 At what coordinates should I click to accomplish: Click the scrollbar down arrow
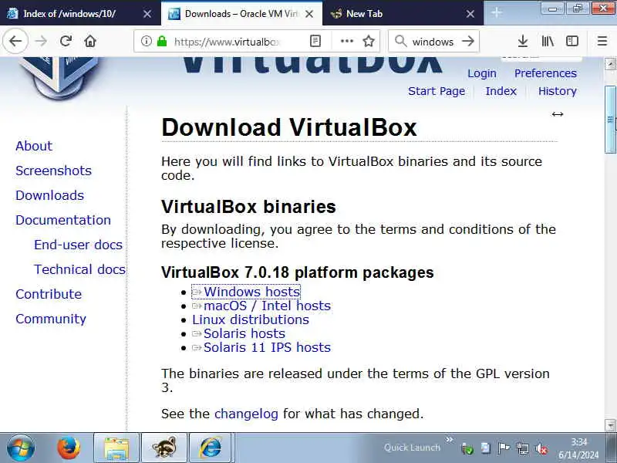click(x=610, y=425)
